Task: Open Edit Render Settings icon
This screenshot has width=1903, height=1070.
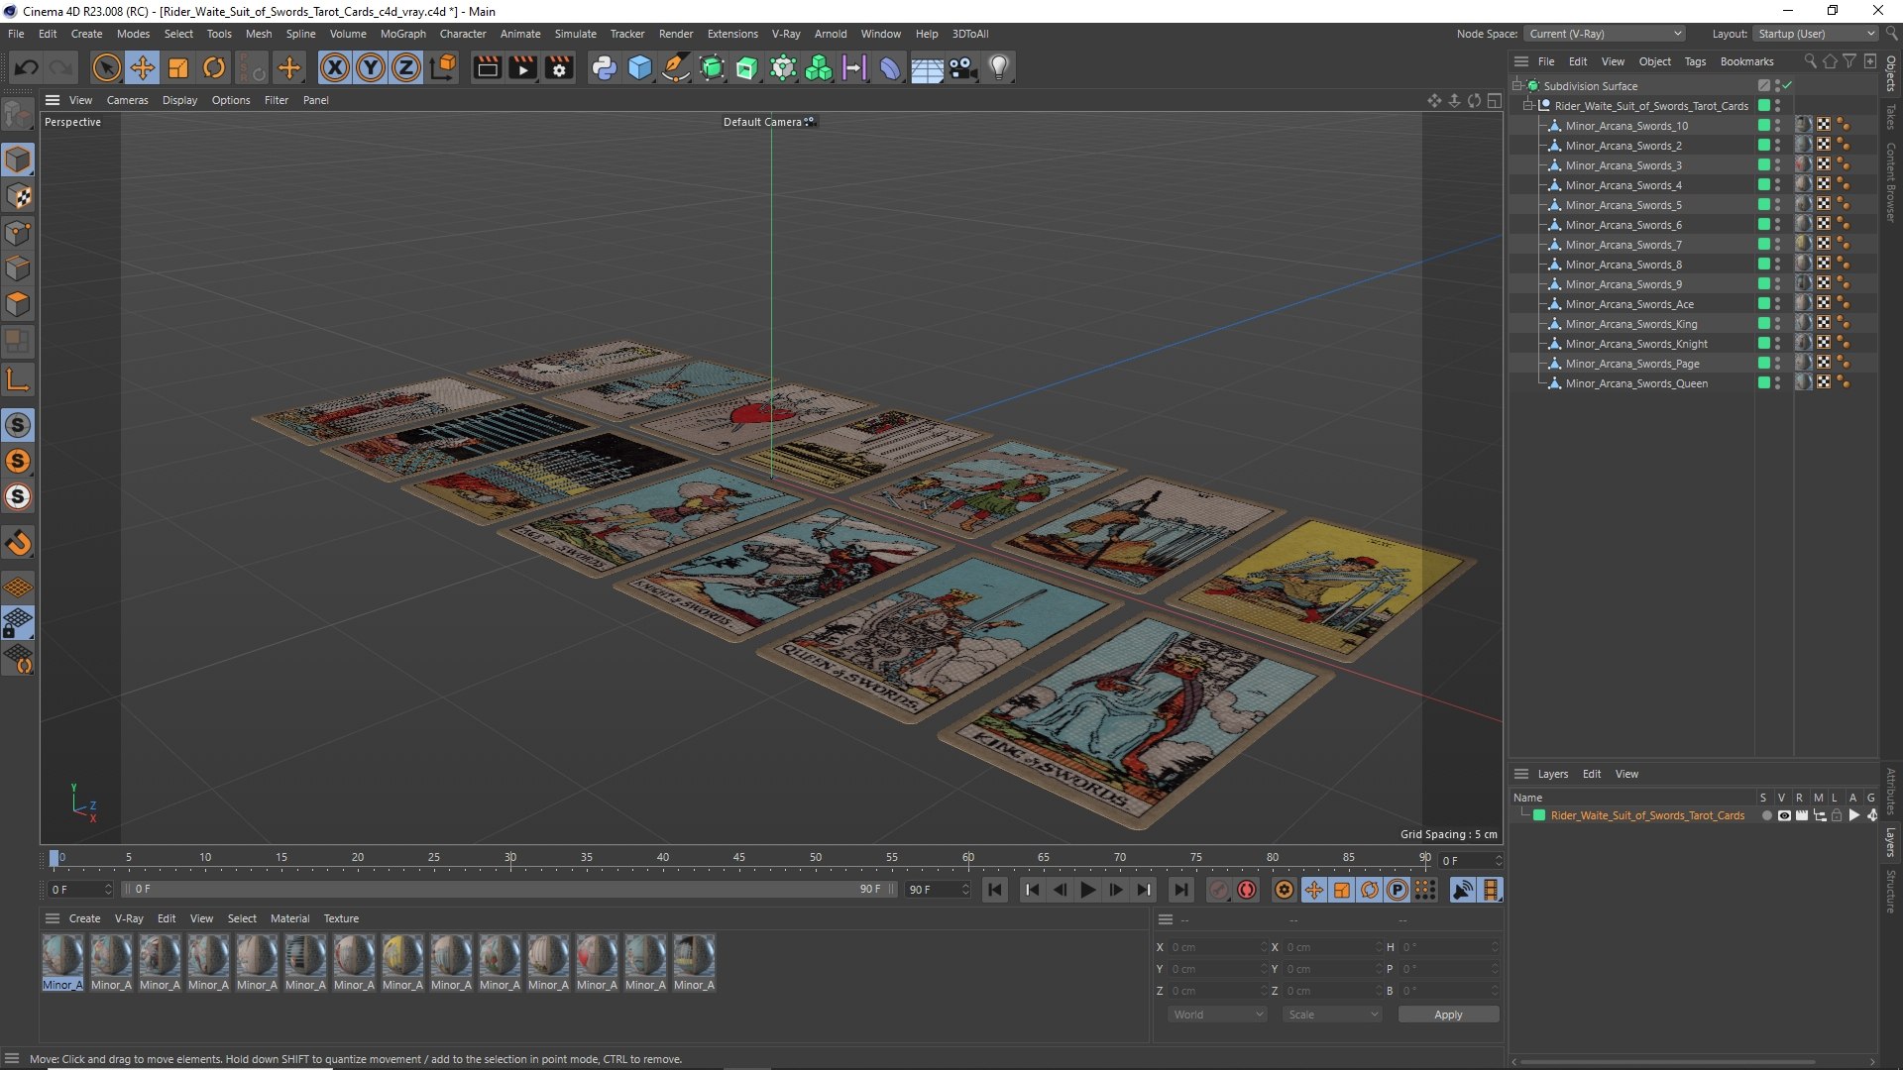Action: click(x=559, y=68)
